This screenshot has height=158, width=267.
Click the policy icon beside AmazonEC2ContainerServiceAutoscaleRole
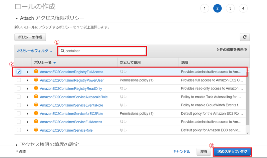[36, 96]
